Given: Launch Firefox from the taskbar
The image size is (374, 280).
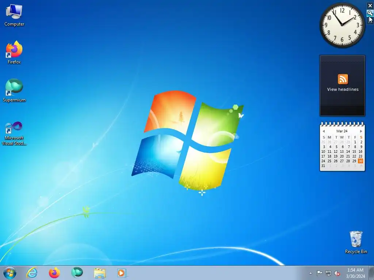Looking at the screenshot, I should click(54, 273).
